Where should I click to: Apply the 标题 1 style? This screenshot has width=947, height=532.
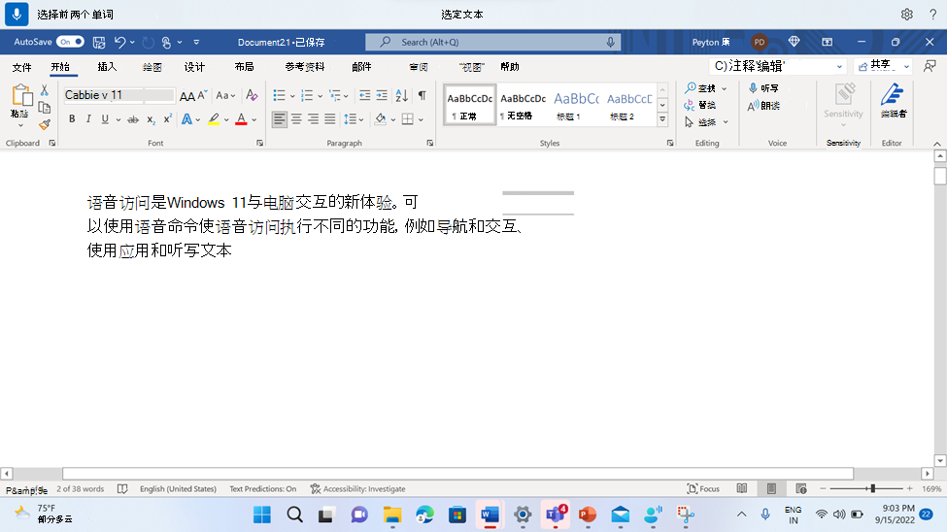pos(576,105)
